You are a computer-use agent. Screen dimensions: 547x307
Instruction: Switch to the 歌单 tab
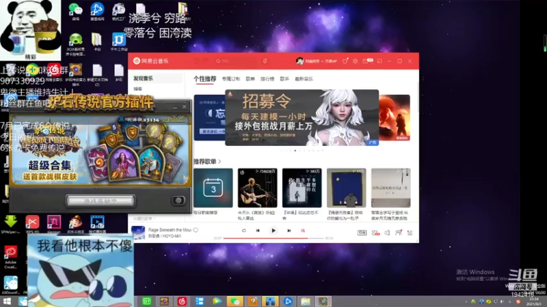coord(250,79)
